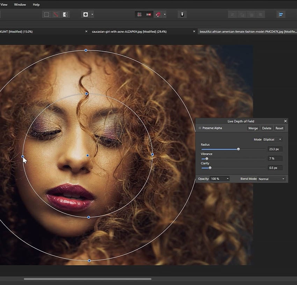297x285 pixels.
Task: Click the Merge button in Live Depth of Field
Action: tap(253, 128)
